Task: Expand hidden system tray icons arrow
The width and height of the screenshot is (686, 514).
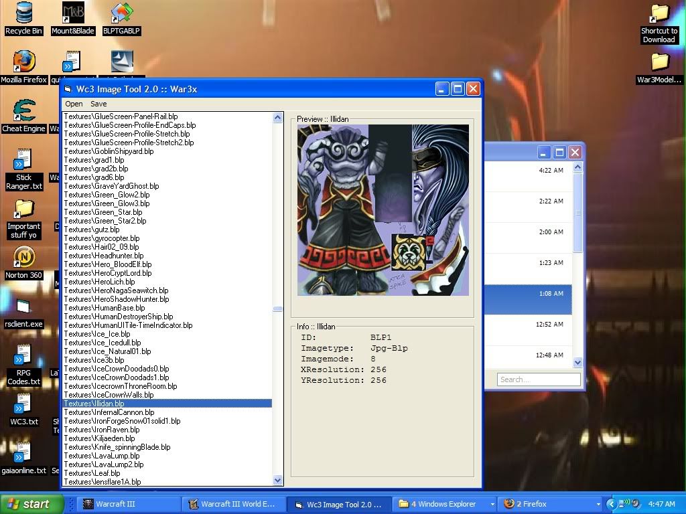Action: [x=611, y=504]
